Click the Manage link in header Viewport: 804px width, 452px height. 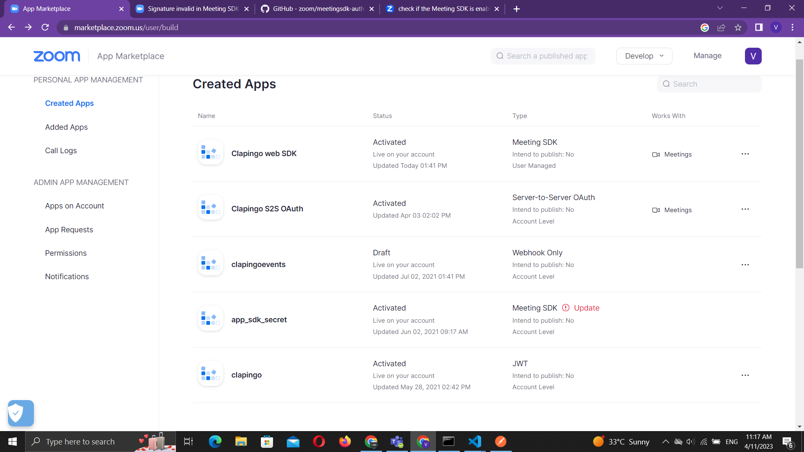tap(707, 56)
